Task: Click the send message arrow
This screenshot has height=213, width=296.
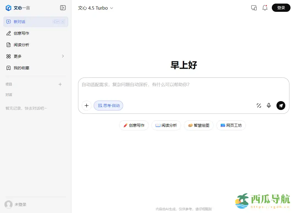Action: [x=281, y=106]
